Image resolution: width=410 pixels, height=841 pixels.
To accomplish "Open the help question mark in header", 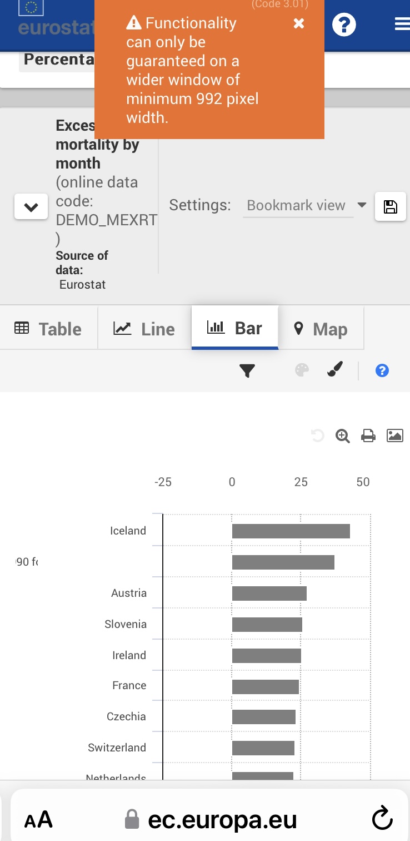I will (344, 25).
